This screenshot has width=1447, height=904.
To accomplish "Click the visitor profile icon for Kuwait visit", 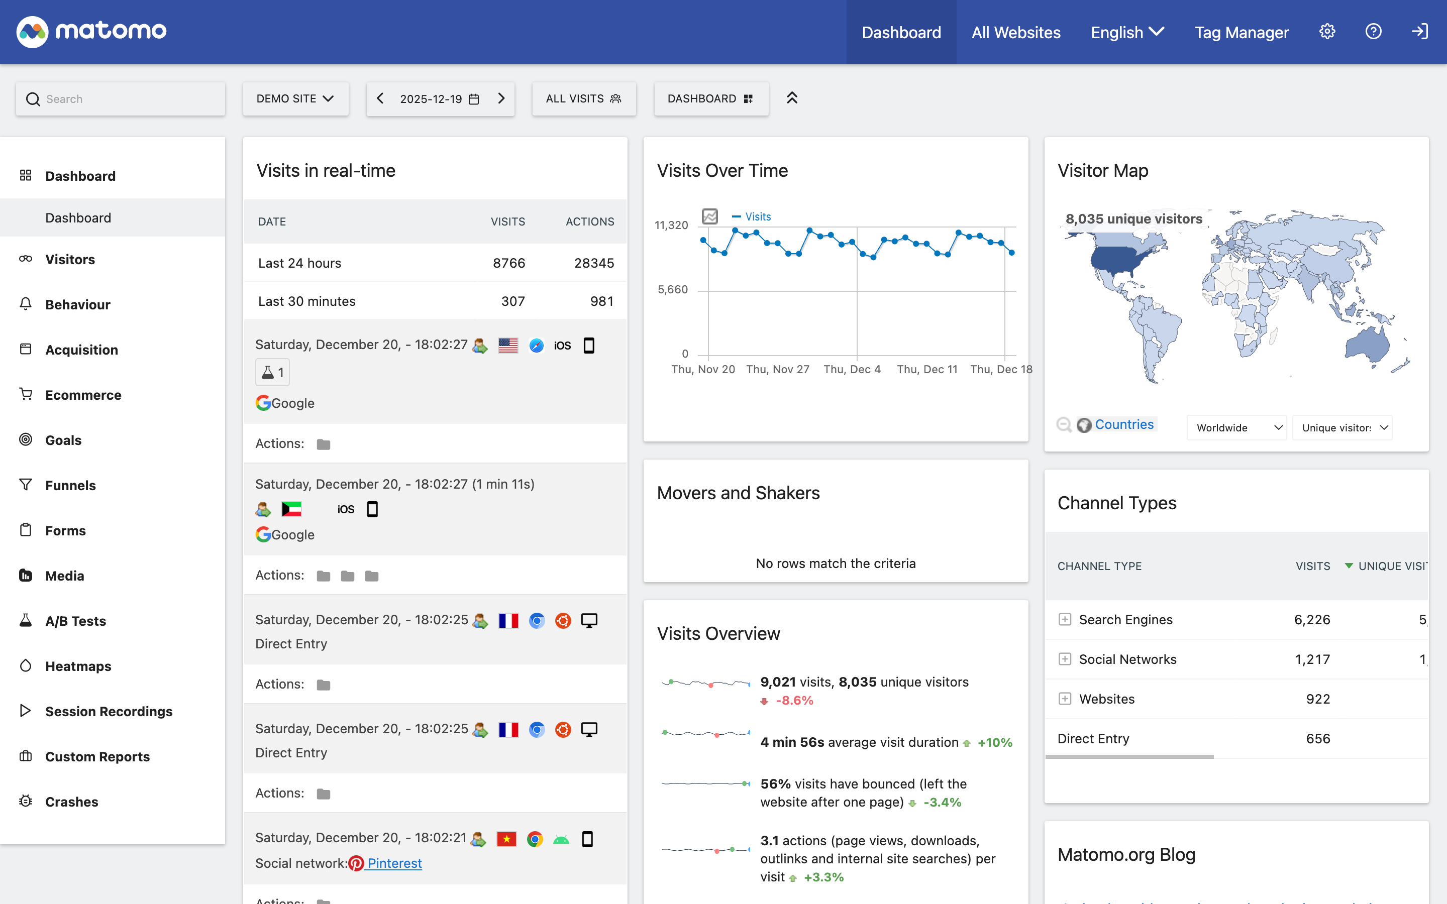I will coord(263,509).
